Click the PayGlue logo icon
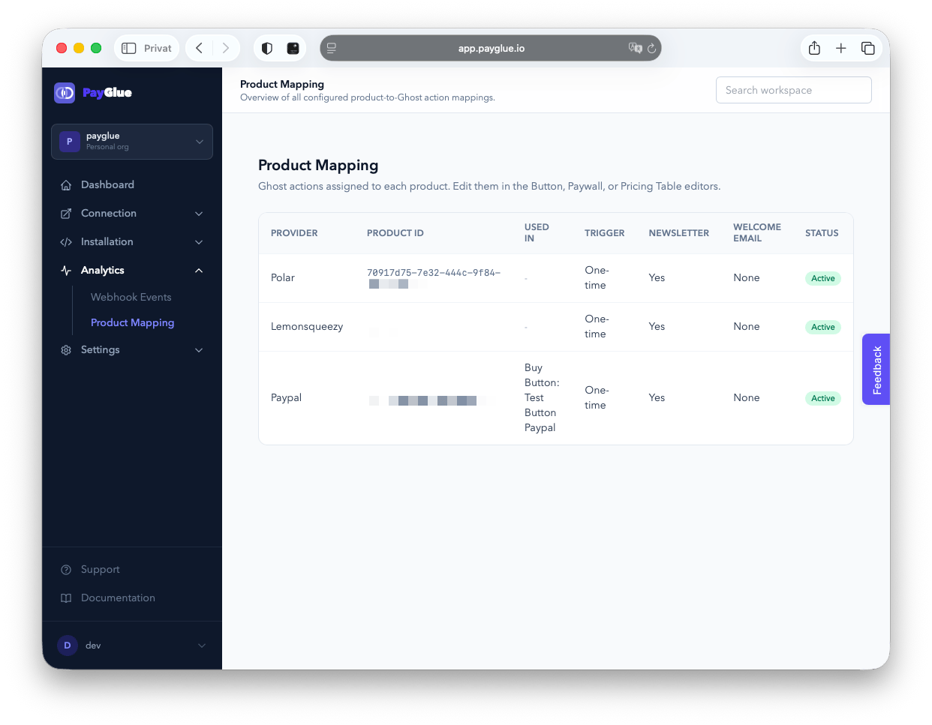Image resolution: width=932 pixels, height=725 pixels. point(65,93)
